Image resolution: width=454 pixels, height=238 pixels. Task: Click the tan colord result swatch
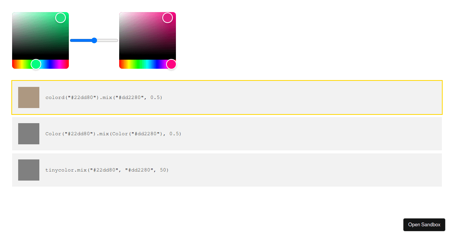[x=29, y=97]
